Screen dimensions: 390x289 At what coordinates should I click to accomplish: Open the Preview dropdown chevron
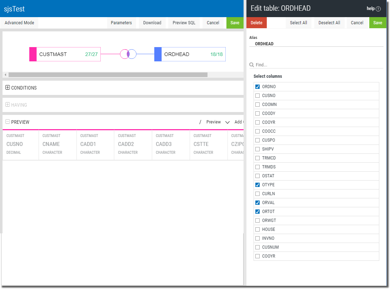pyautogui.click(x=227, y=122)
